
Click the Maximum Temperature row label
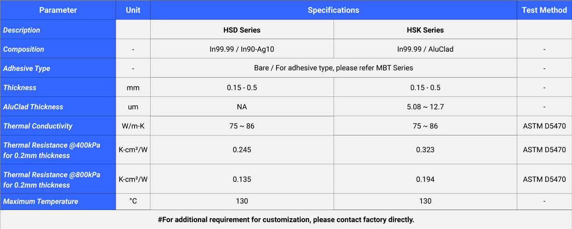[x=41, y=201]
